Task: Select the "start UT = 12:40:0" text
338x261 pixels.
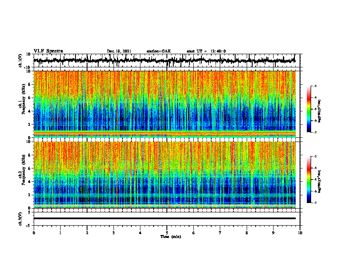Action: [x=206, y=51]
